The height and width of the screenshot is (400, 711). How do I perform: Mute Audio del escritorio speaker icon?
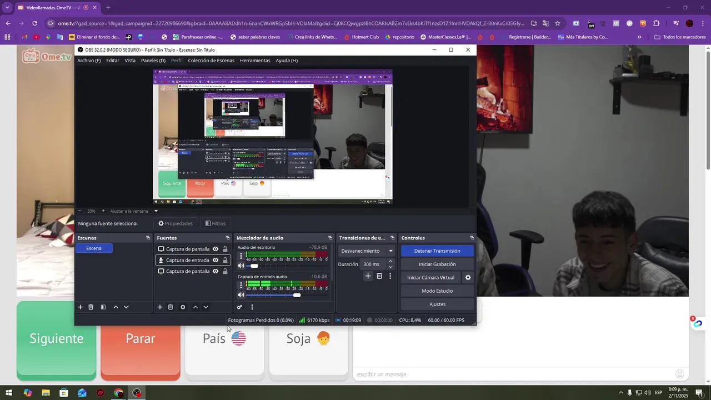[x=241, y=266]
